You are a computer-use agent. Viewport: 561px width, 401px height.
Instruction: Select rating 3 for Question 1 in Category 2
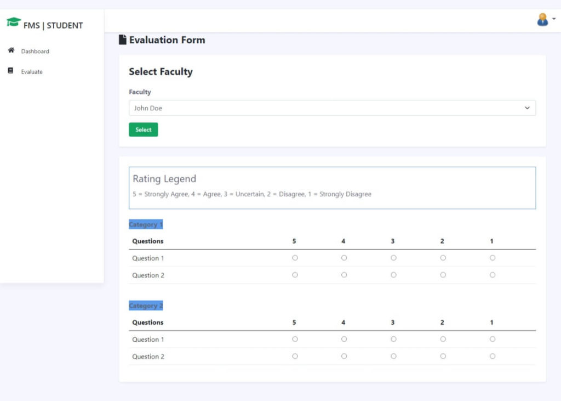pos(393,339)
